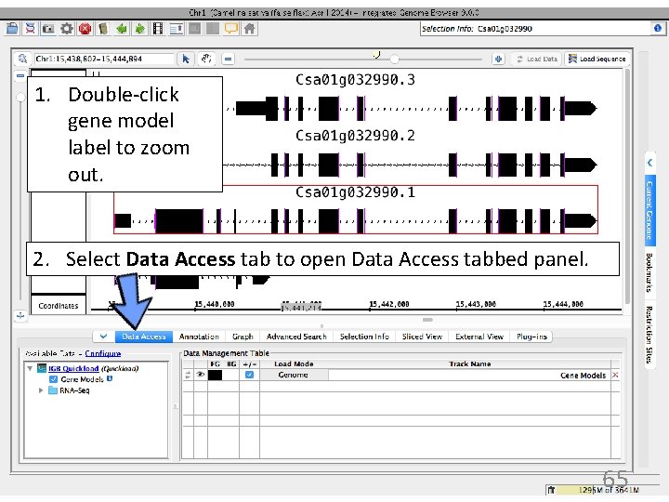This screenshot has height=502, width=669.
Task: Switch to the Selection Info tab
Action: click(364, 337)
